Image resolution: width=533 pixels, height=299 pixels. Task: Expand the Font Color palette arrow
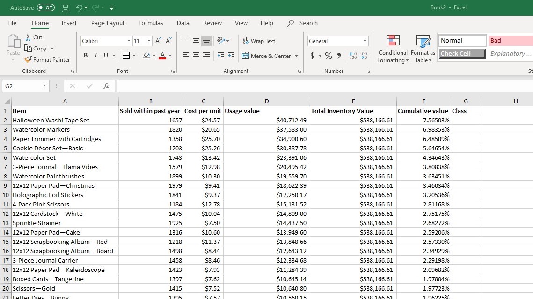(x=170, y=56)
